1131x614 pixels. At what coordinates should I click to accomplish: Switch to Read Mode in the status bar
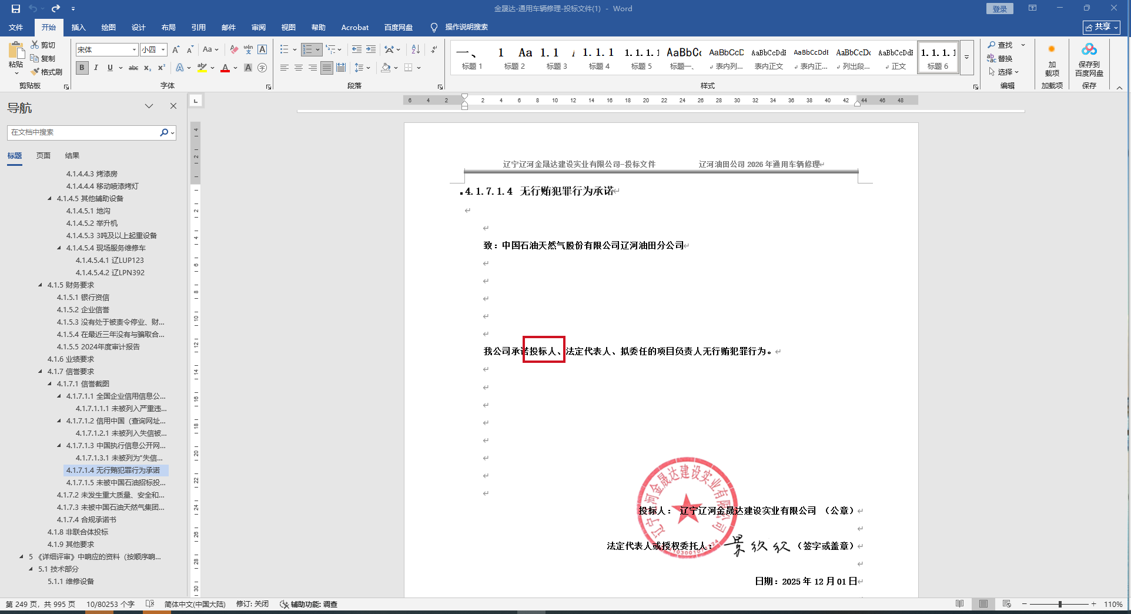(960, 604)
